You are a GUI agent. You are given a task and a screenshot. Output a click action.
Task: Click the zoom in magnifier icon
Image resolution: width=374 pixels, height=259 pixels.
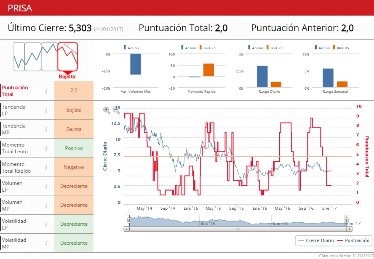pos(107,110)
